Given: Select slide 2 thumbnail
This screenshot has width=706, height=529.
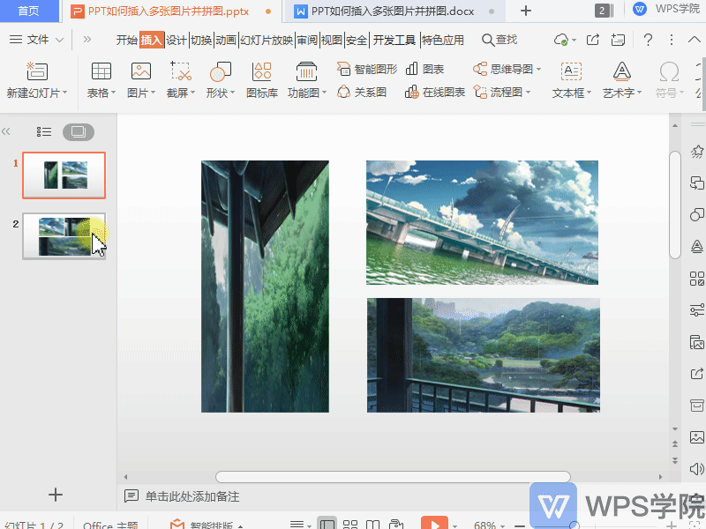Looking at the screenshot, I should coord(64,235).
